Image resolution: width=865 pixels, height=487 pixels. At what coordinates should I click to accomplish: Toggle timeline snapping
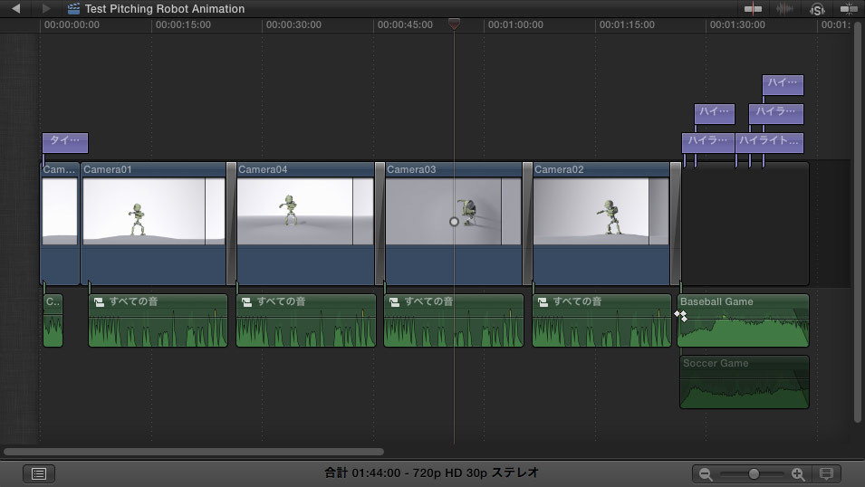[x=849, y=8]
